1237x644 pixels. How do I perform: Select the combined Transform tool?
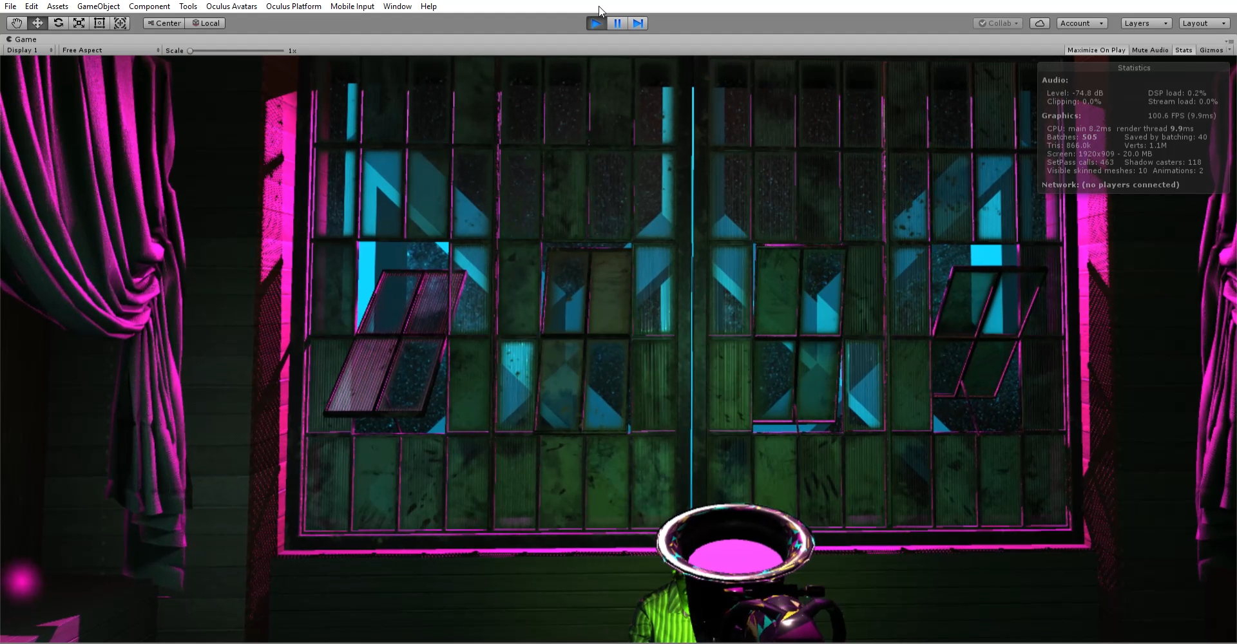[x=120, y=23]
